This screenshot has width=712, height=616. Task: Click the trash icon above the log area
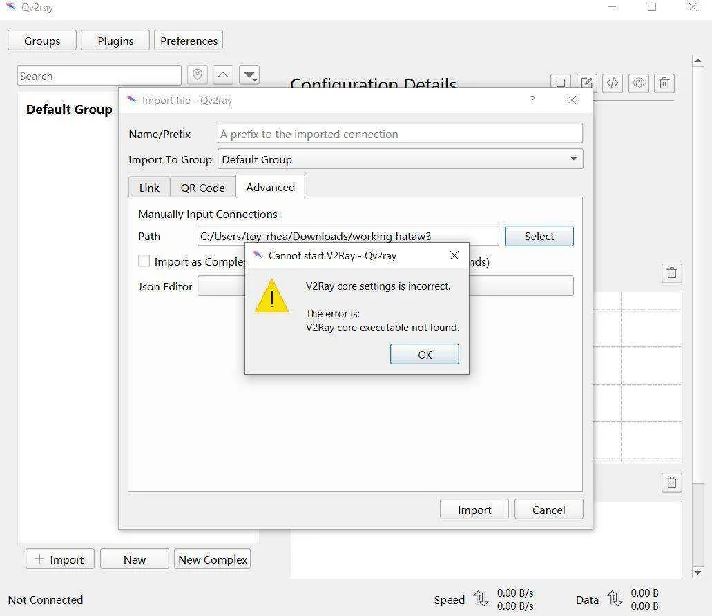[x=671, y=482]
